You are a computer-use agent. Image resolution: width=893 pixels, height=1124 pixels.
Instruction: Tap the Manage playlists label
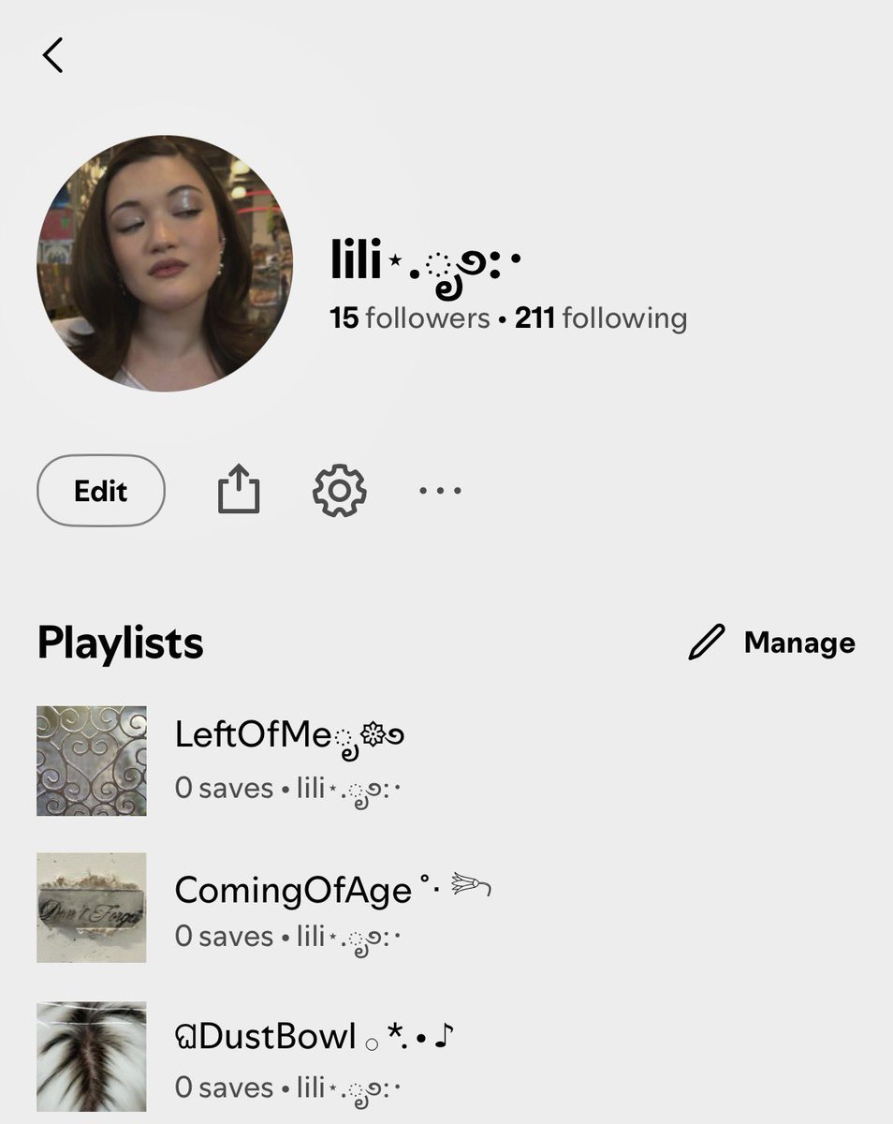(799, 643)
